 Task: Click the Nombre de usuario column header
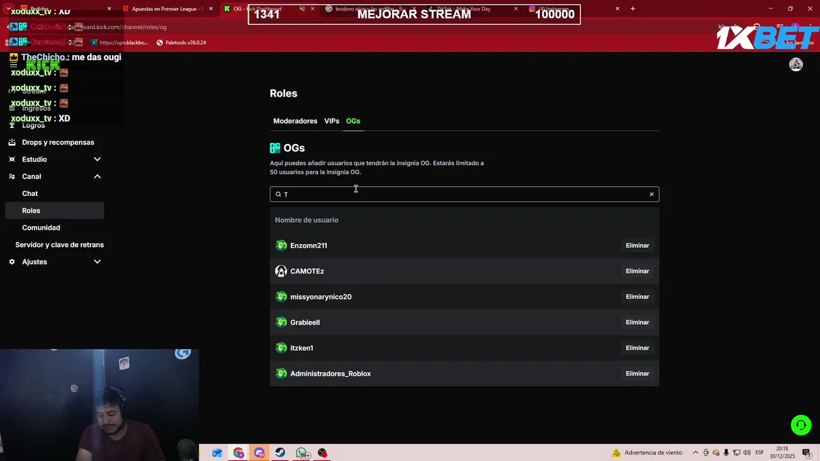pos(306,220)
